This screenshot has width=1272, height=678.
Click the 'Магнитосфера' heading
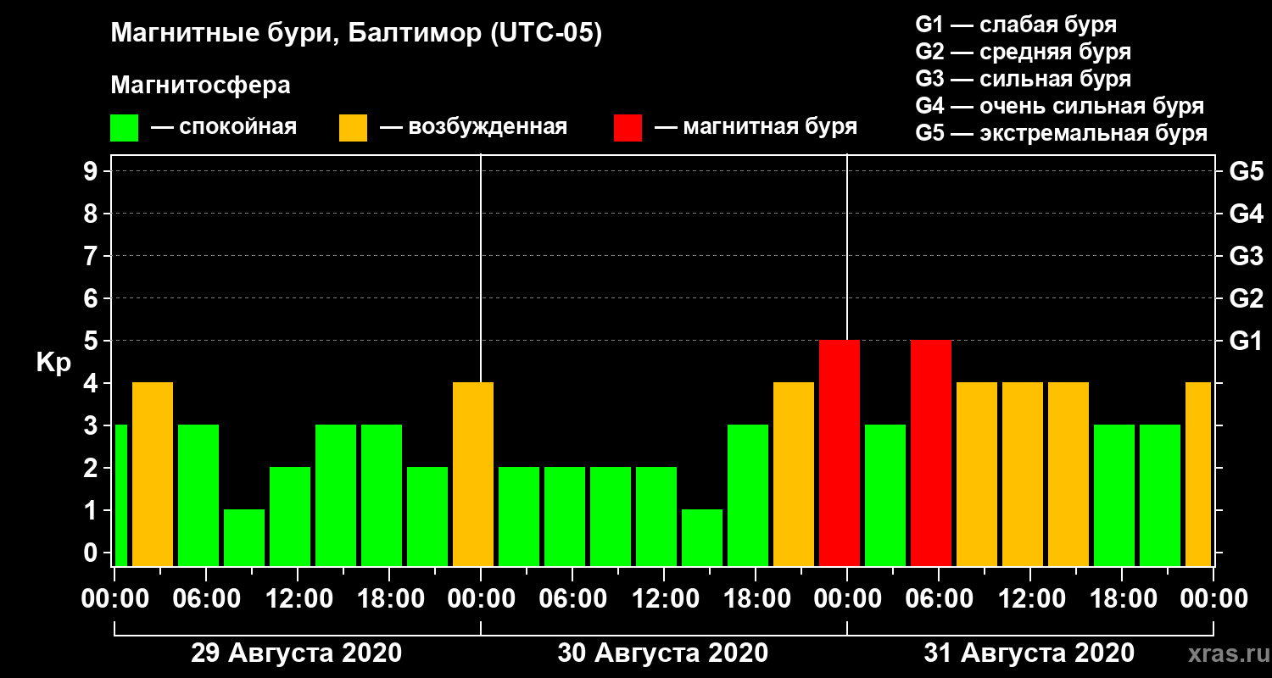[200, 86]
